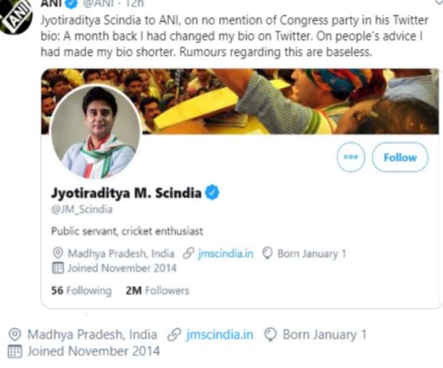The image size is (443, 368).
Task: Click the chain link icon in profile card
Action: click(187, 254)
